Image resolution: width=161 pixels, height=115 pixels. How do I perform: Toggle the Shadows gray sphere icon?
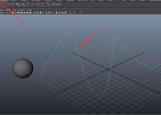49,13
